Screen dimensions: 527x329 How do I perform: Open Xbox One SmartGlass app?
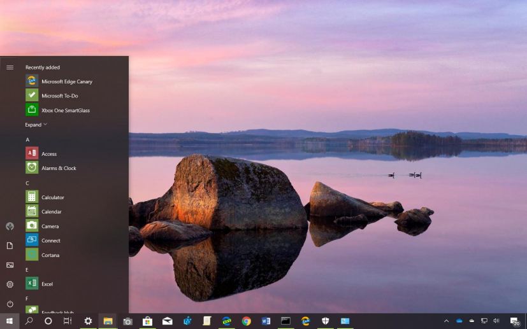coord(58,110)
